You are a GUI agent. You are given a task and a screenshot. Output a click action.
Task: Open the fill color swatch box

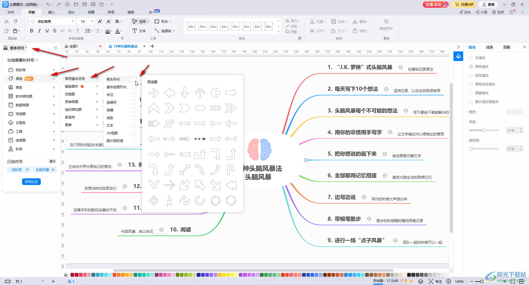(514, 112)
